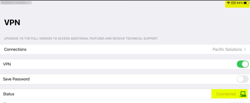Viewport: 250px width, 103px height.
Task: Click the blurred text at top left
Action: (16, 3)
